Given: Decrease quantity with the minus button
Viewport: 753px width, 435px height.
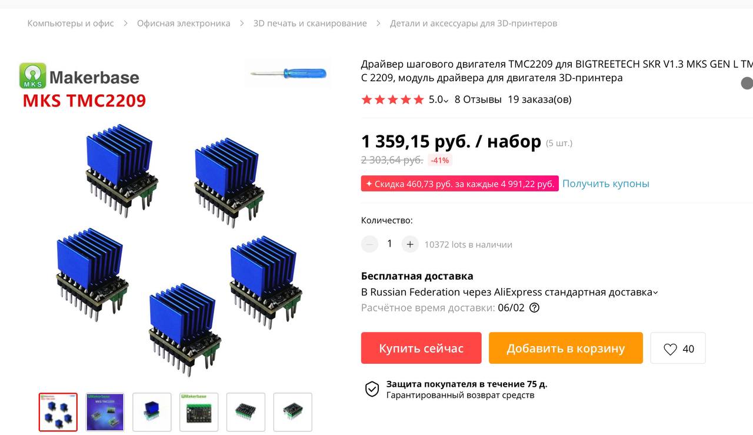Looking at the screenshot, I should (369, 244).
